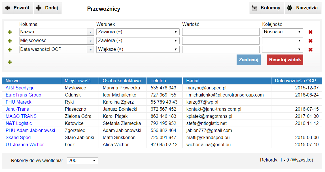Click the value field for Nazwa filter
Image resolution: width=325 pixels, height=172 pixels.
[221, 32]
